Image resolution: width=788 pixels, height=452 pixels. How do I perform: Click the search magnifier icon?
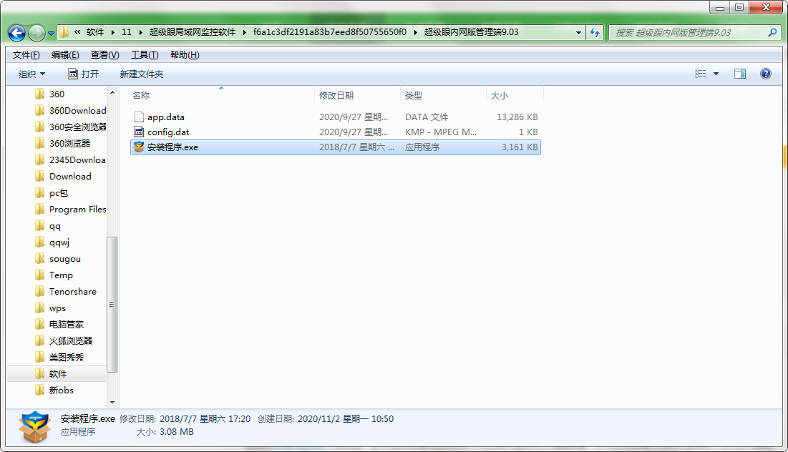pos(772,32)
